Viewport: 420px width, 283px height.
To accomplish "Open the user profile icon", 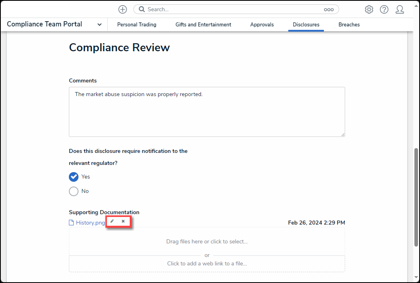I will pyautogui.click(x=400, y=9).
